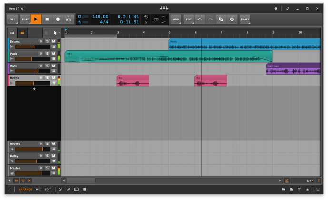Expand the Reverb track lanes icon

(54, 149)
